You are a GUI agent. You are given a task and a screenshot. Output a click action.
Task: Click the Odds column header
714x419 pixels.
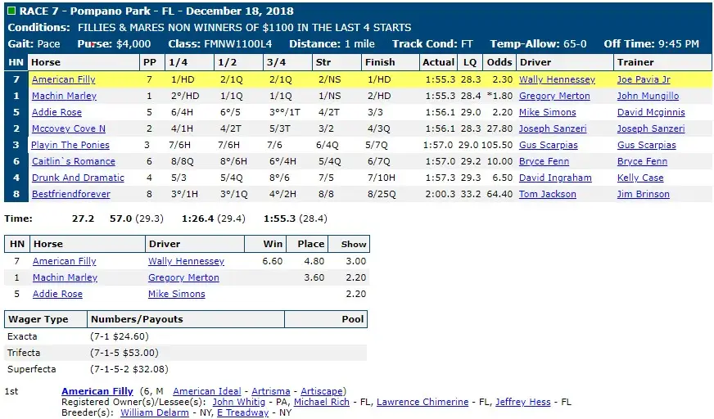499,62
